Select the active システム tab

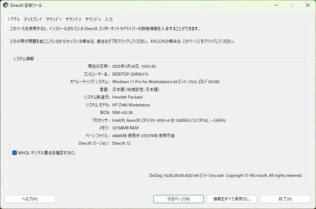pyautogui.click(x=14, y=19)
